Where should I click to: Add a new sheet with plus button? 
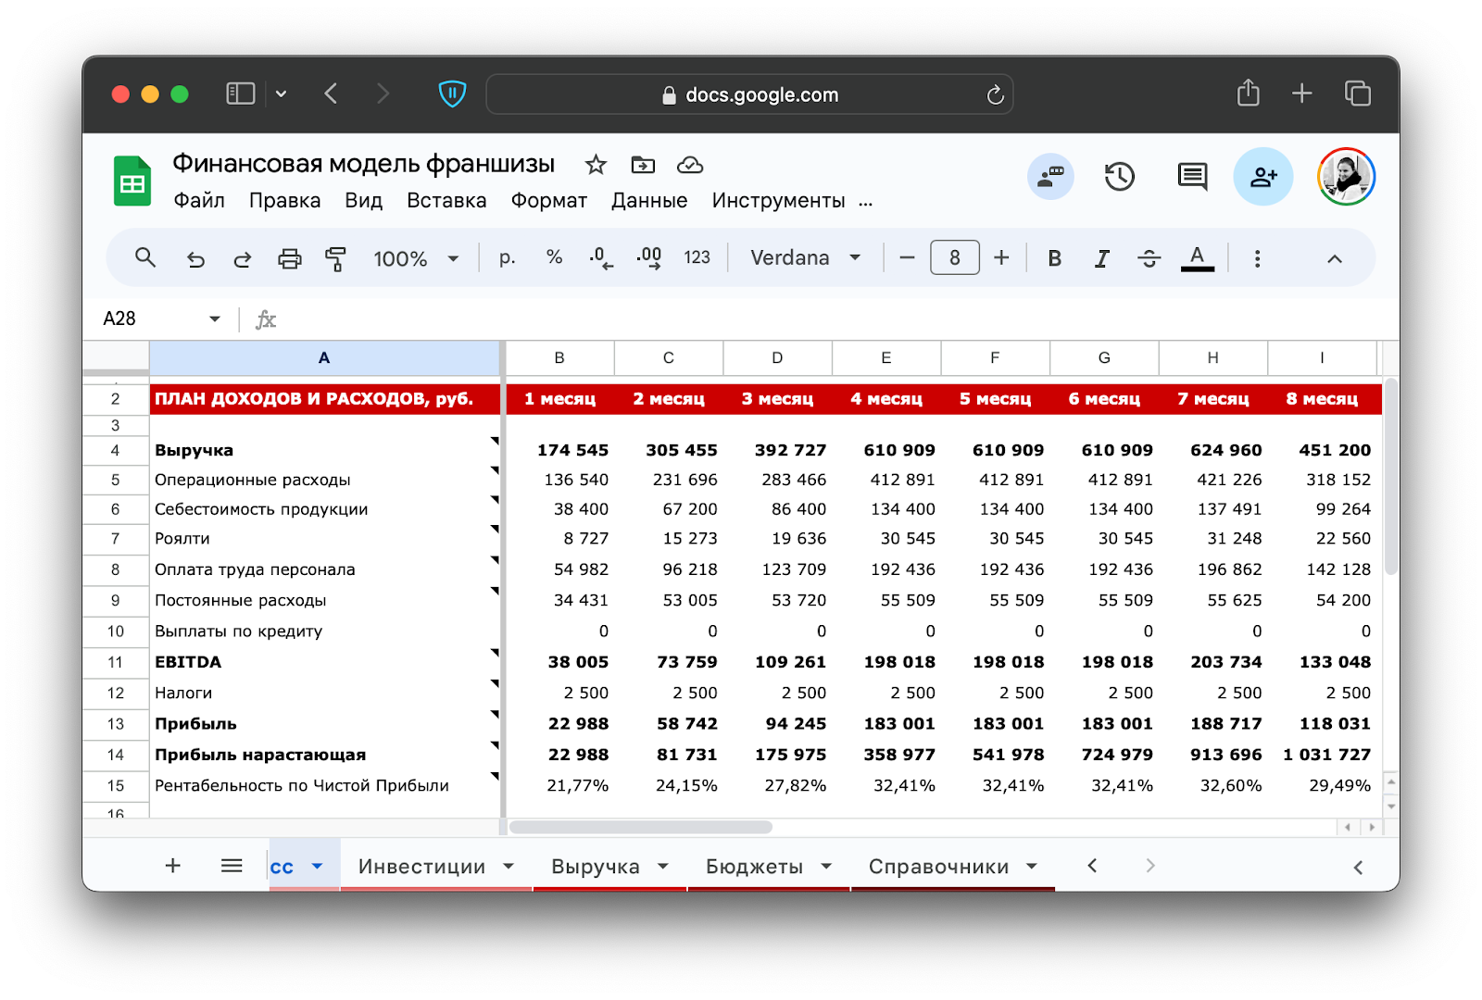[x=172, y=866]
